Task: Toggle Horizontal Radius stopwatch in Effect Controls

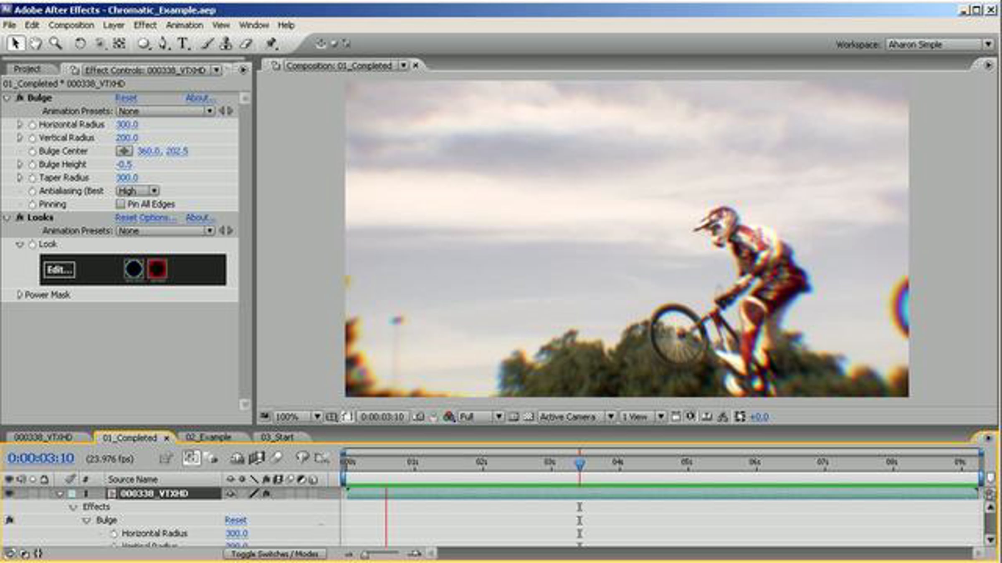Action: pyautogui.click(x=32, y=125)
